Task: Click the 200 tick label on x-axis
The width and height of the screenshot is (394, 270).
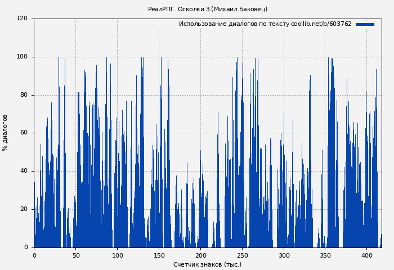Action: point(201,255)
